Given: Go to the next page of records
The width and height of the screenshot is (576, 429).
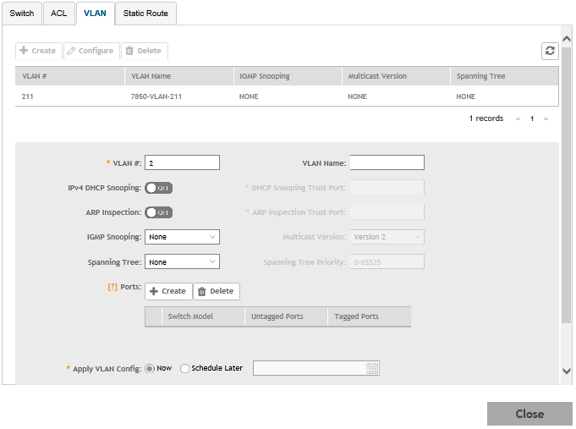Looking at the screenshot, I should pyautogui.click(x=546, y=119).
